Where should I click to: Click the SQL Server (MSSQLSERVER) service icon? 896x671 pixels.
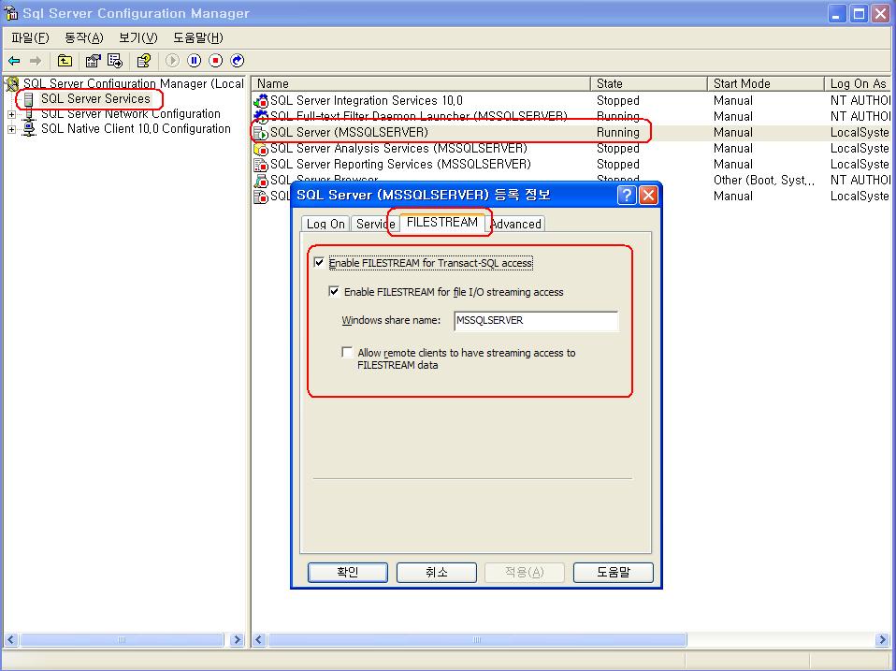click(261, 133)
